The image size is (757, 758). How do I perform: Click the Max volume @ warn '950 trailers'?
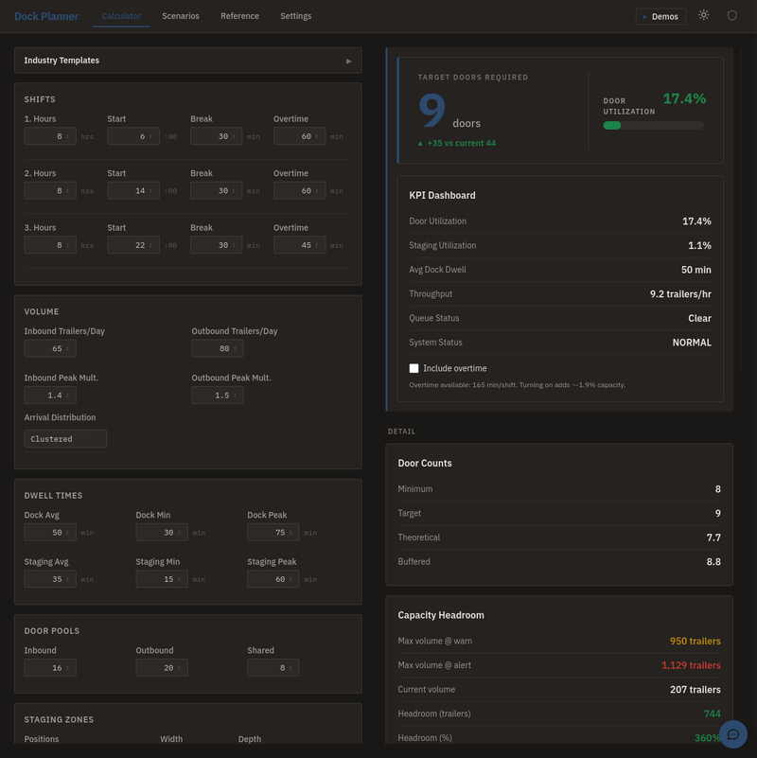click(x=695, y=641)
